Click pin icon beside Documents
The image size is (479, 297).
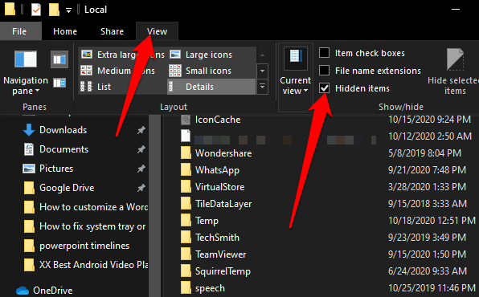(141, 149)
